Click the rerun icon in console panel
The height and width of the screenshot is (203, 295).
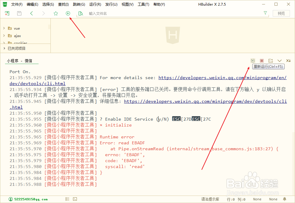[x=253, y=61]
